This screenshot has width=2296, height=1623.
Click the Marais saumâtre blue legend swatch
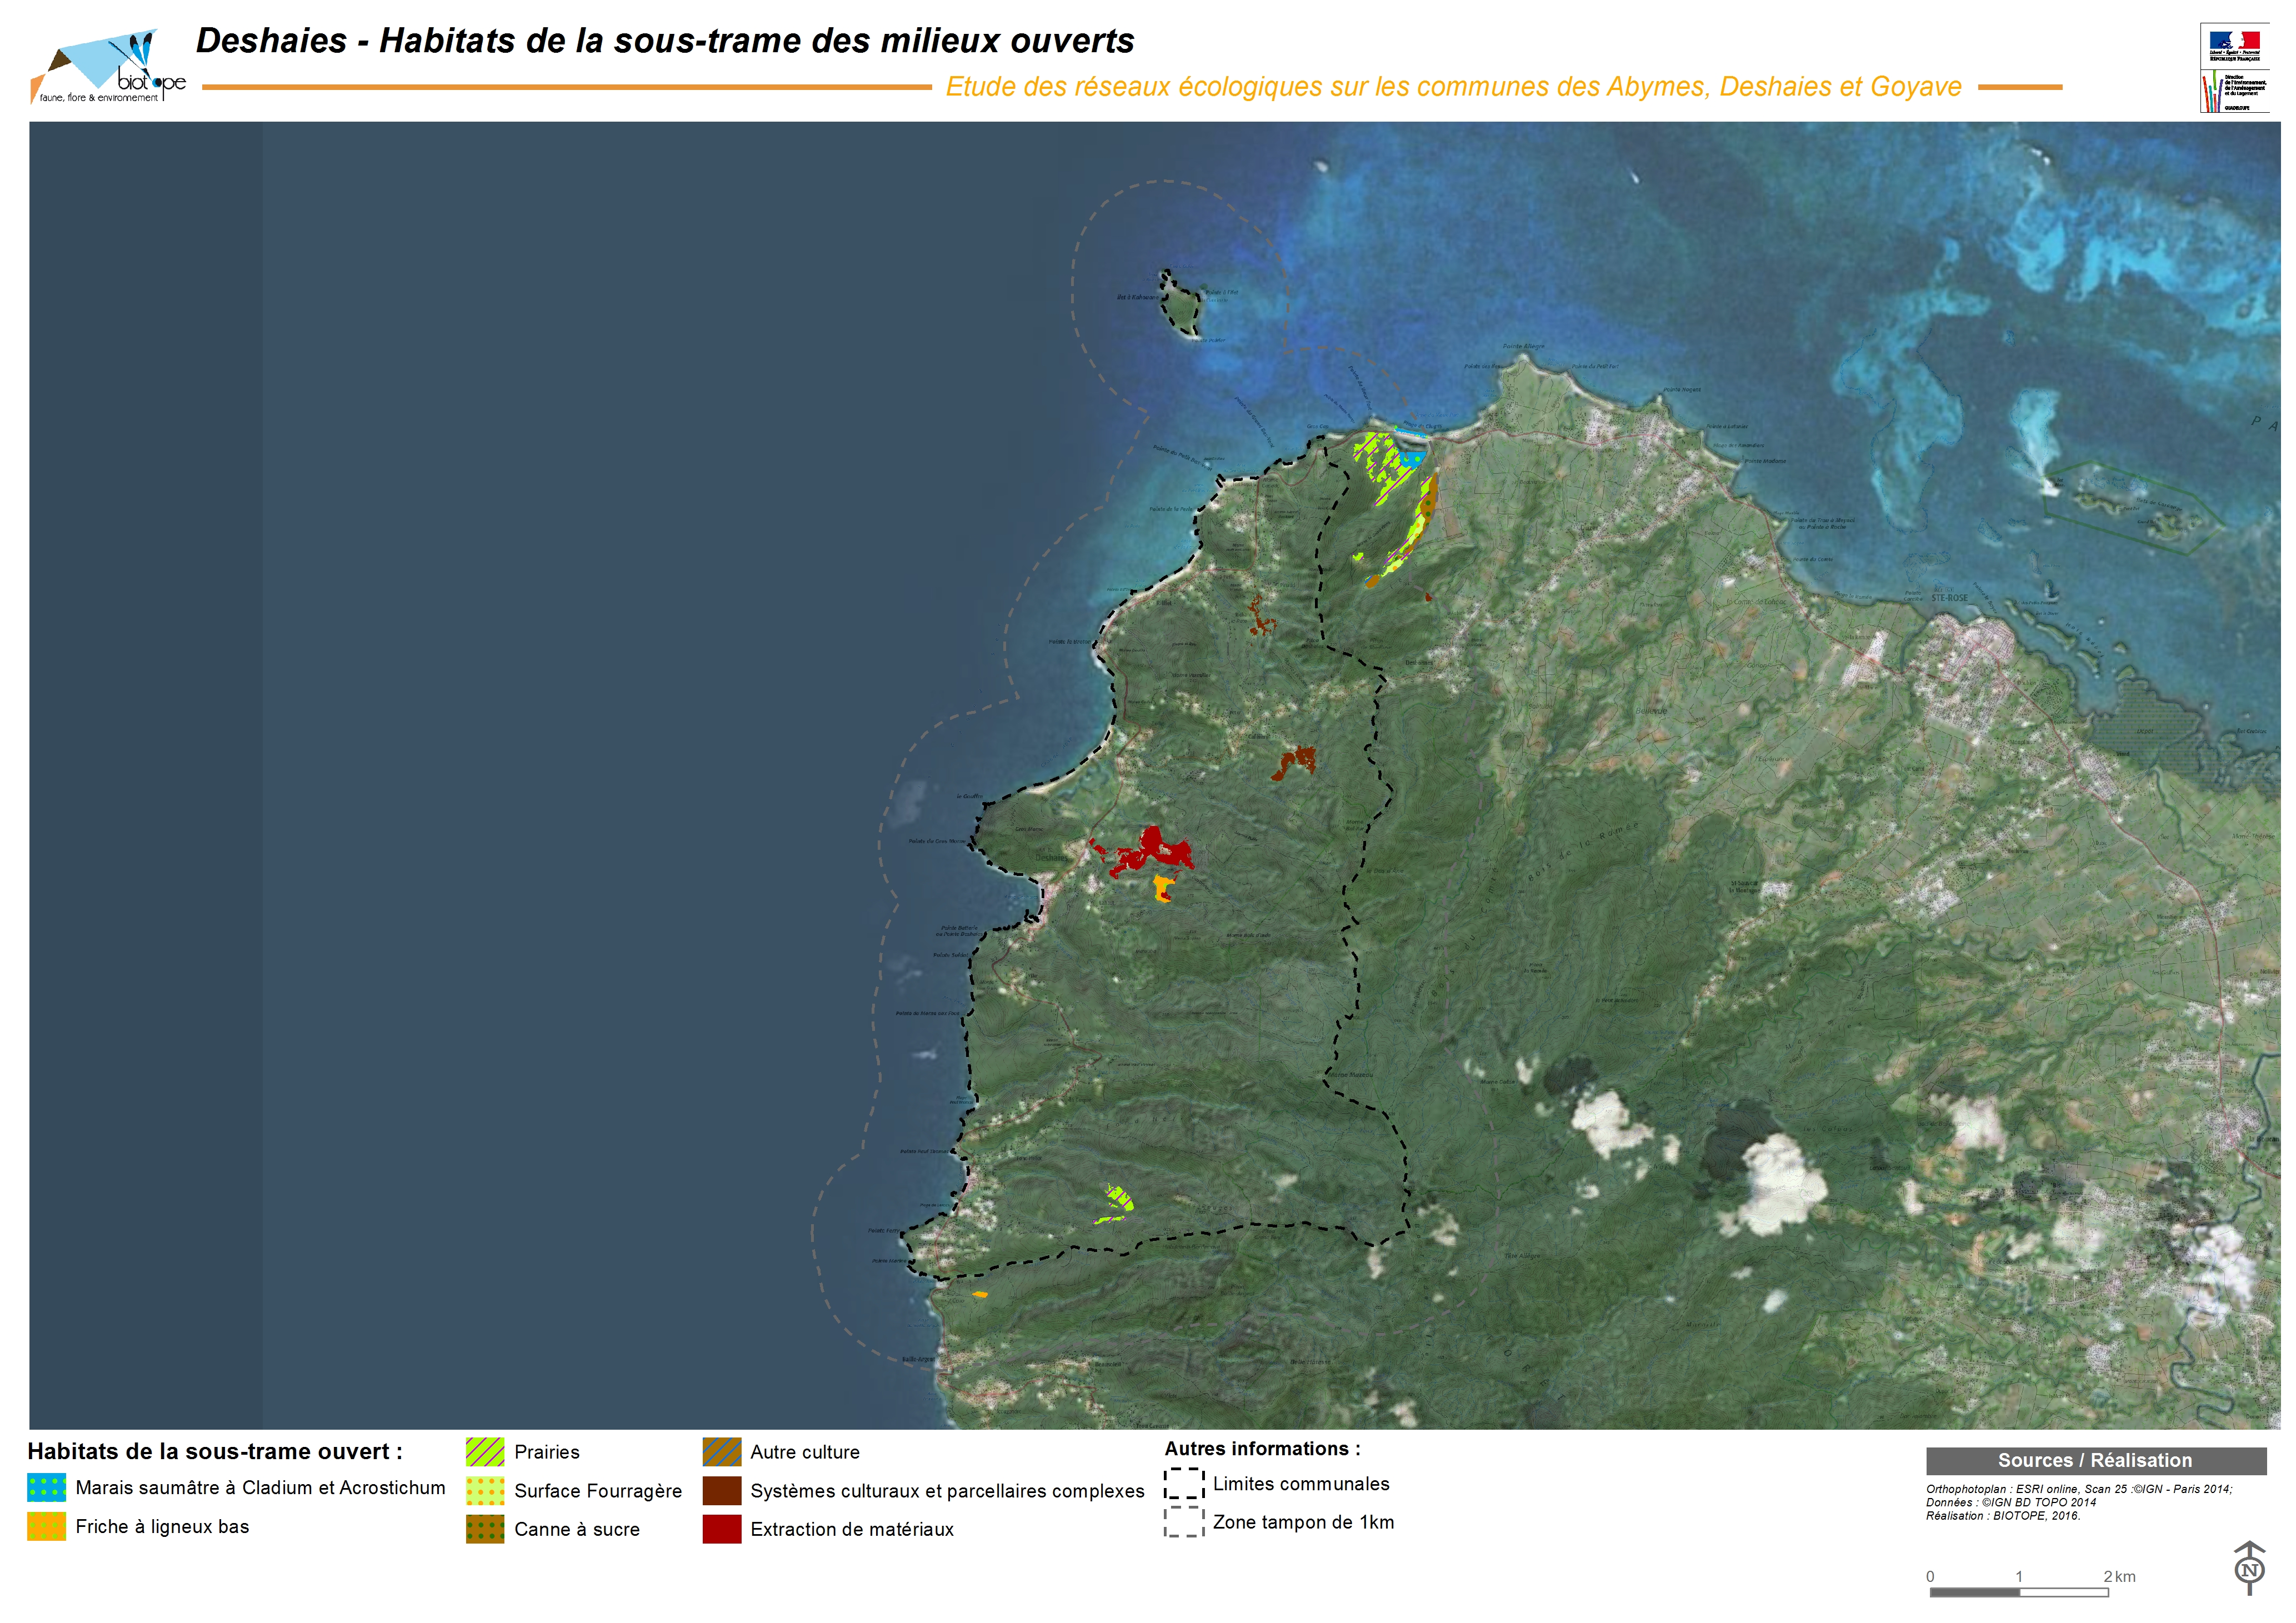[46, 1488]
